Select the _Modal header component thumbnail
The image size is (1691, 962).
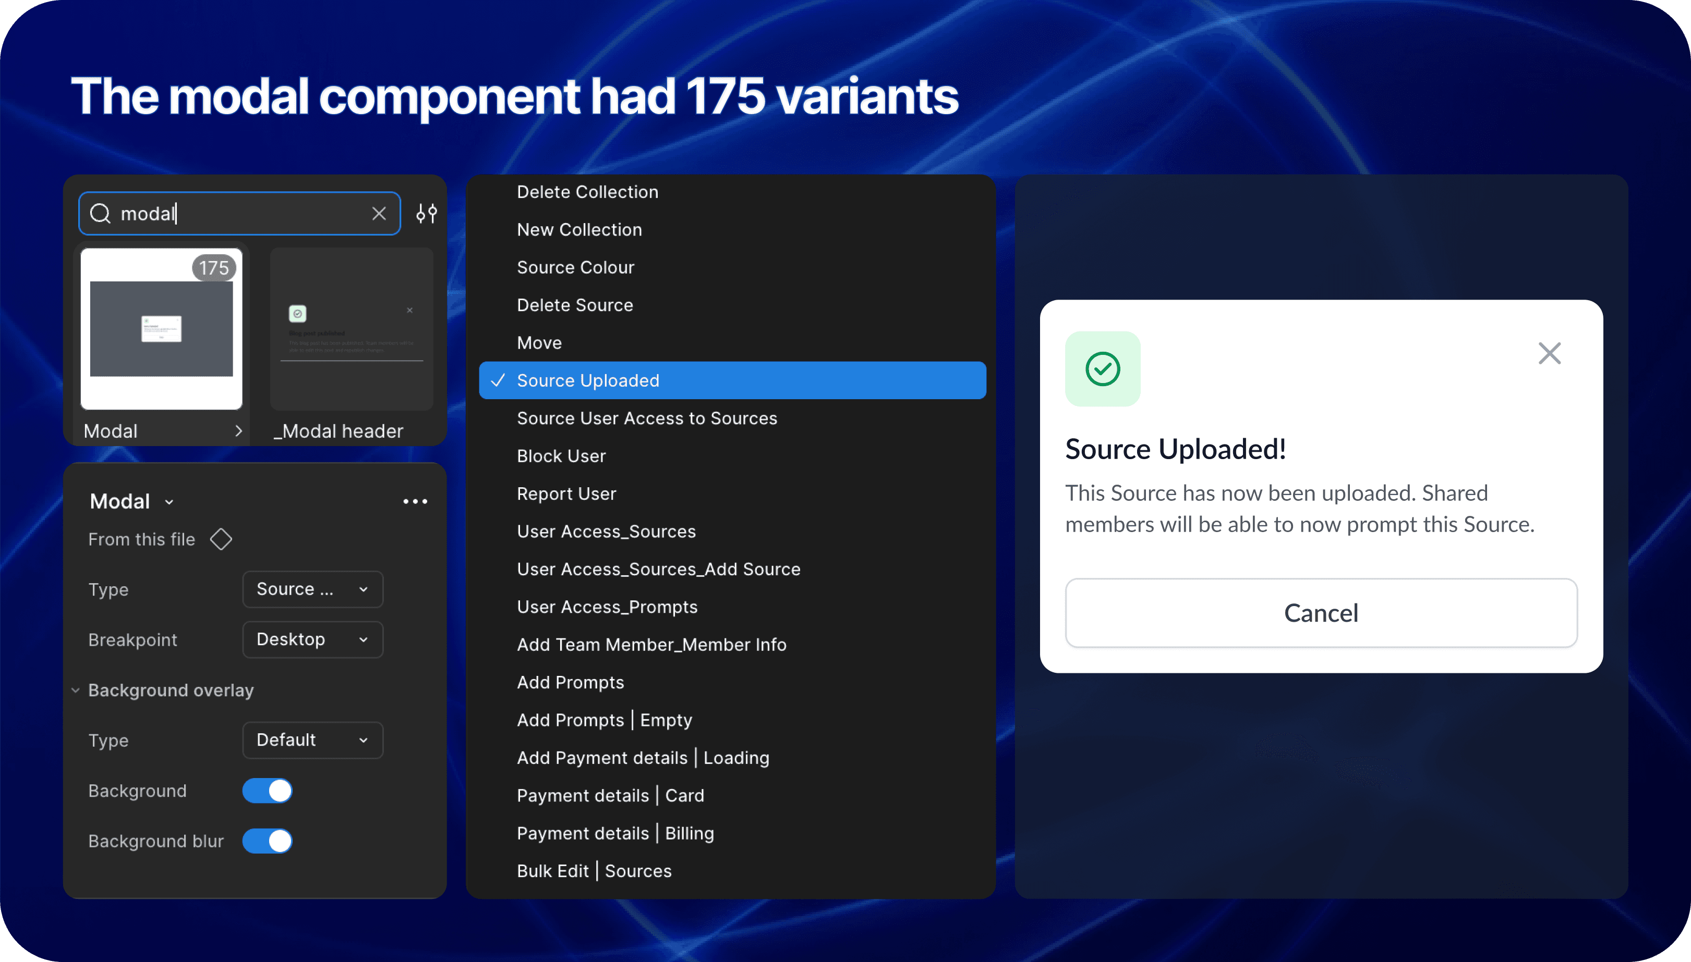pos(351,329)
